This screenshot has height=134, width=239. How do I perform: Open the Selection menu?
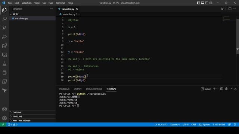click(x=27, y=3)
